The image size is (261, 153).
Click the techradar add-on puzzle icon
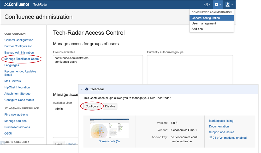[x=87, y=89]
